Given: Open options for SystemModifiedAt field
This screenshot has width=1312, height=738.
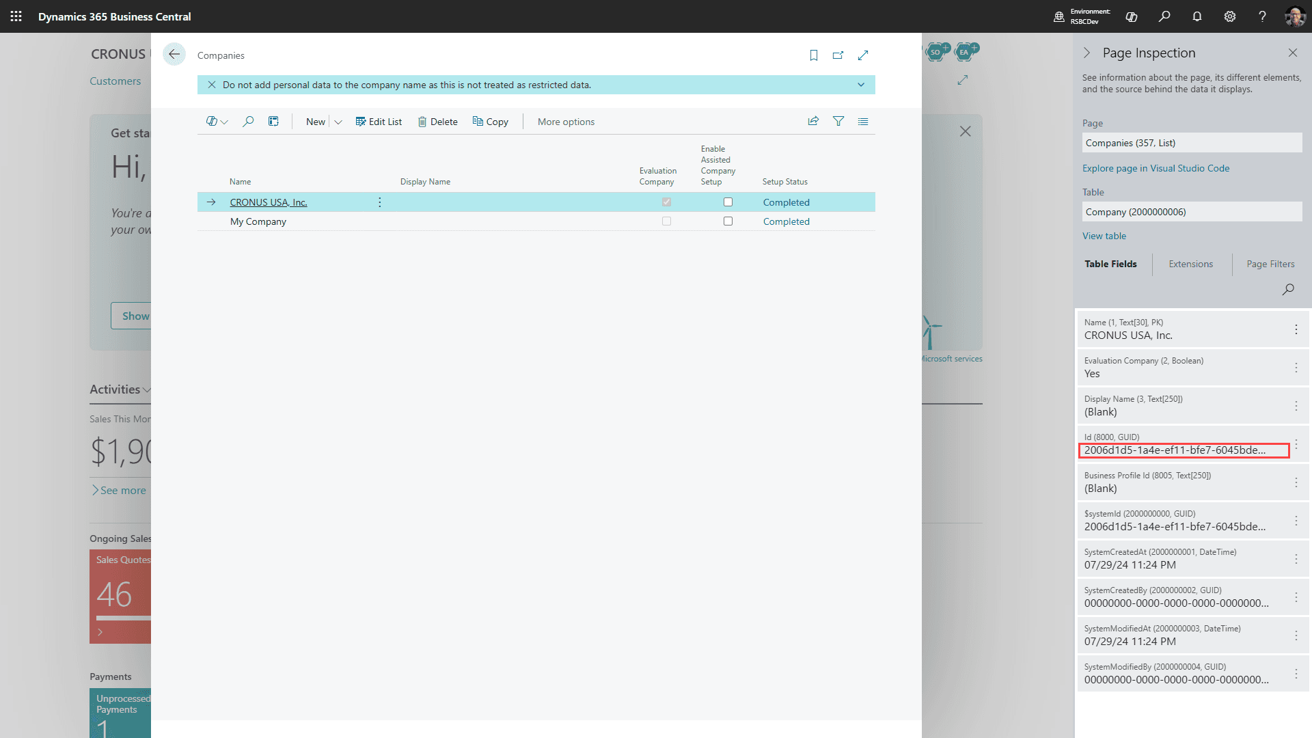Looking at the screenshot, I should pyautogui.click(x=1296, y=635).
